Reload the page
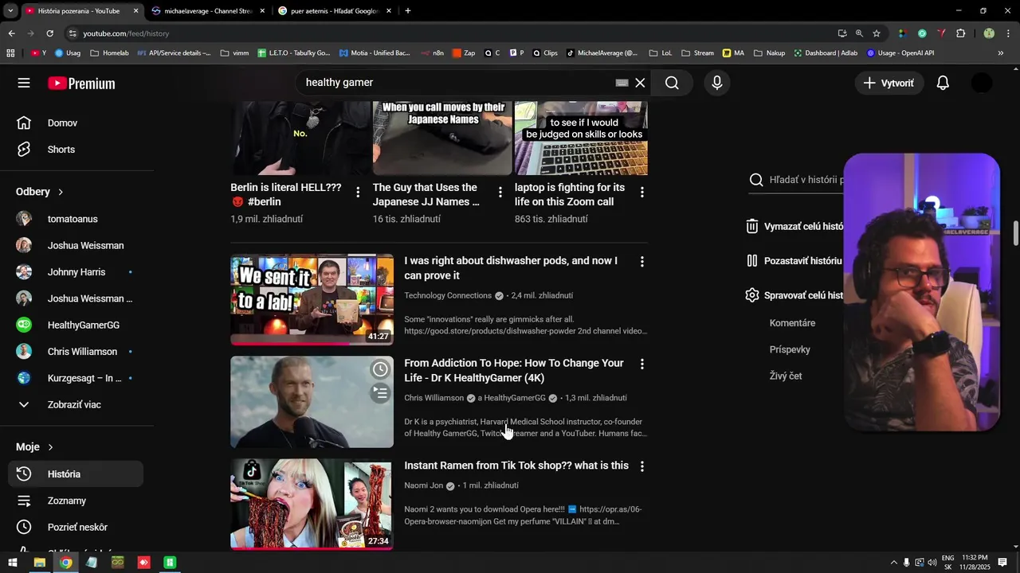 click(49, 33)
